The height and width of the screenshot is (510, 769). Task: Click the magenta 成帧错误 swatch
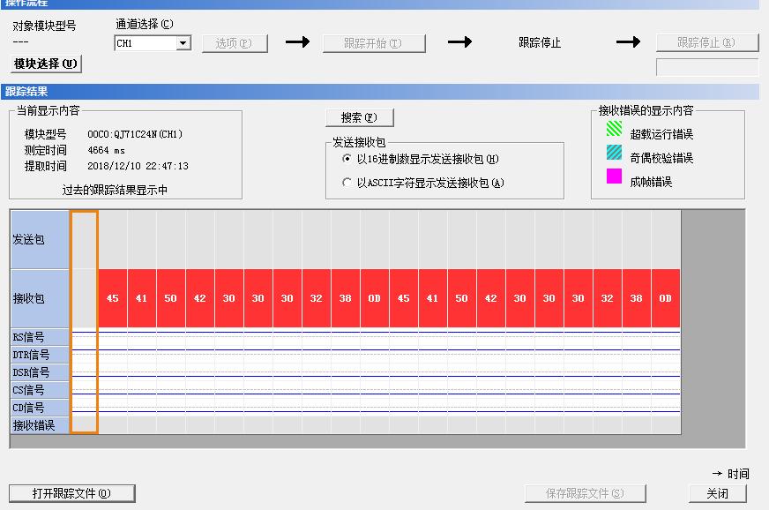pyautogui.click(x=614, y=176)
